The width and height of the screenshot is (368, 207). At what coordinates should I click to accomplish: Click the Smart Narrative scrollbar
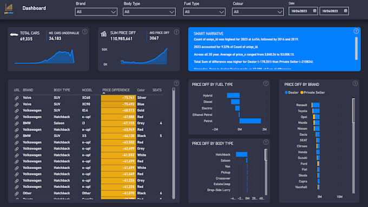(356, 48)
